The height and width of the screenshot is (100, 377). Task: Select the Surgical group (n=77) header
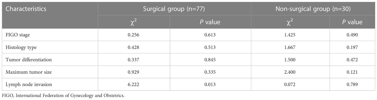coord(174,9)
